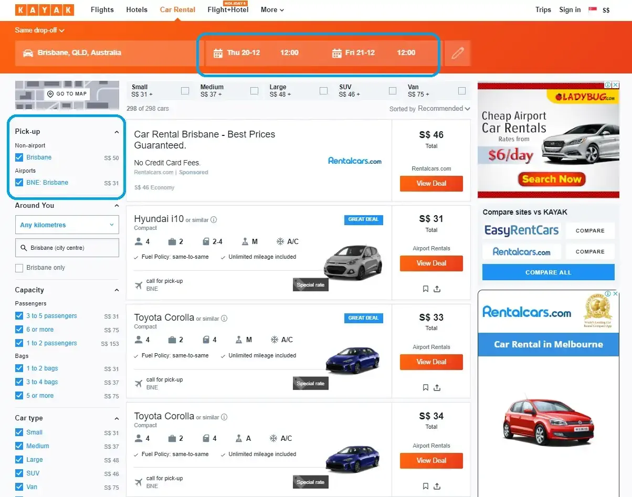Image resolution: width=632 pixels, height=497 pixels.
Task: Click the car icon in location field
Action: click(x=28, y=53)
